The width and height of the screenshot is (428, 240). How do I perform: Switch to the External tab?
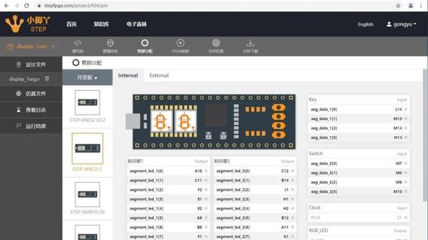point(159,75)
